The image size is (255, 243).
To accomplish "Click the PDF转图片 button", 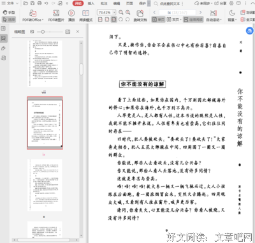I will click(56, 16).
